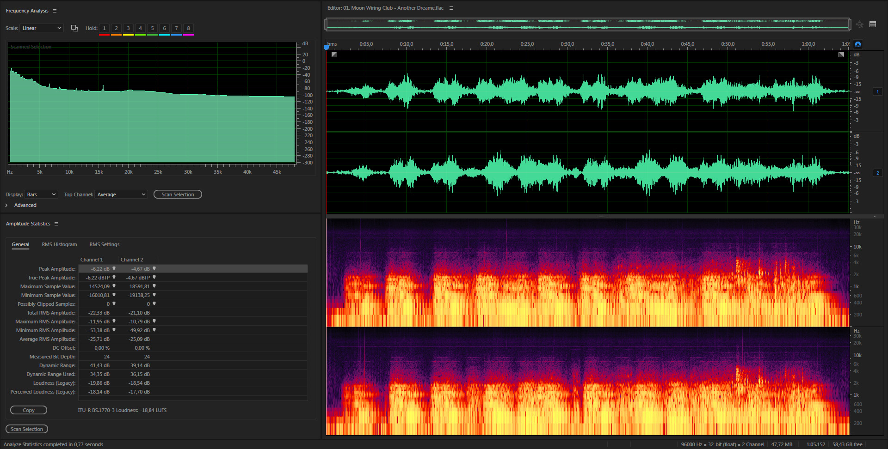Image resolution: width=888 pixels, height=449 pixels.
Task: Click the '1:05.152' duration in status bar
Action: (x=815, y=444)
